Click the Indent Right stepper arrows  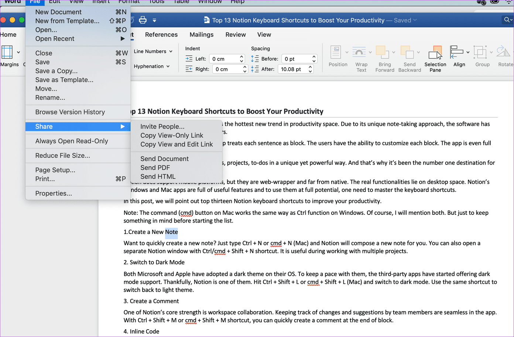click(x=244, y=69)
